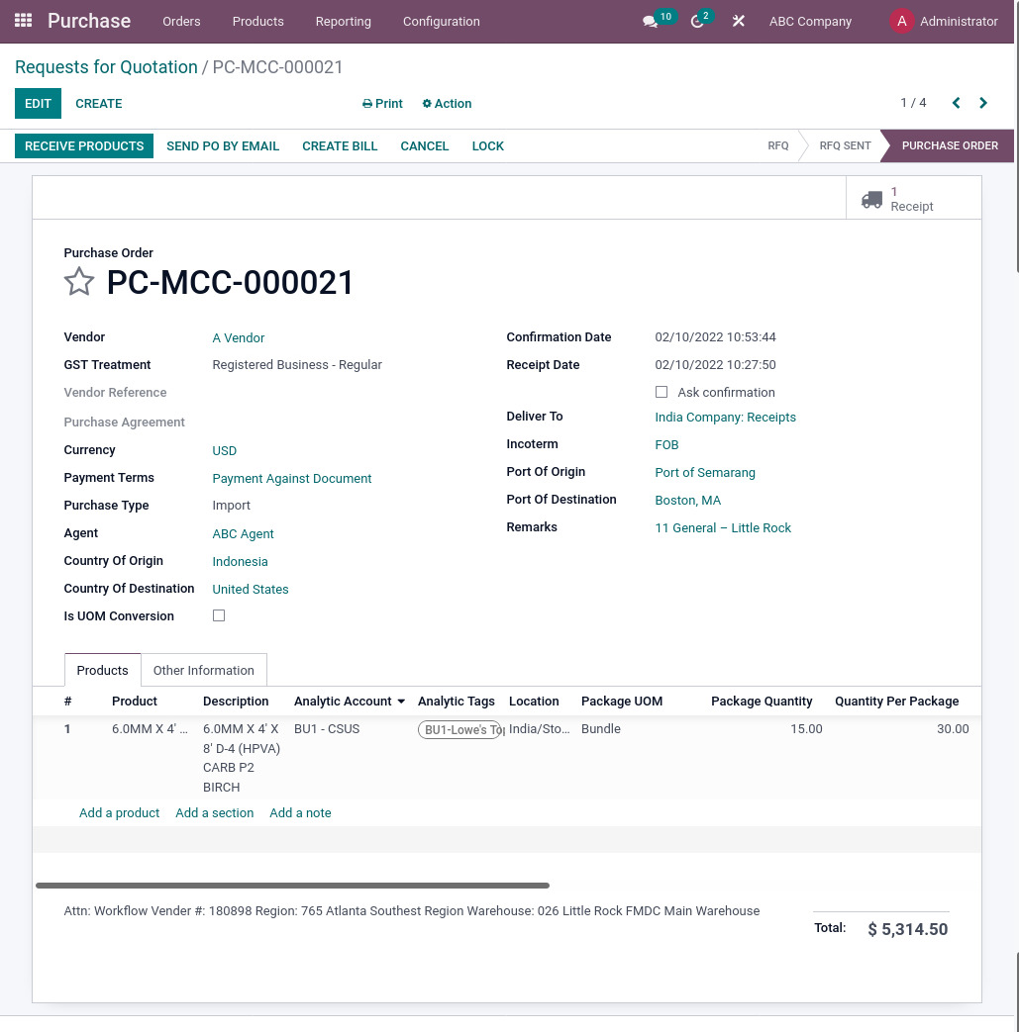Open activities icon showing 2 pending
The width and height of the screenshot is (1019, 1032).
(x=695, y=21)
